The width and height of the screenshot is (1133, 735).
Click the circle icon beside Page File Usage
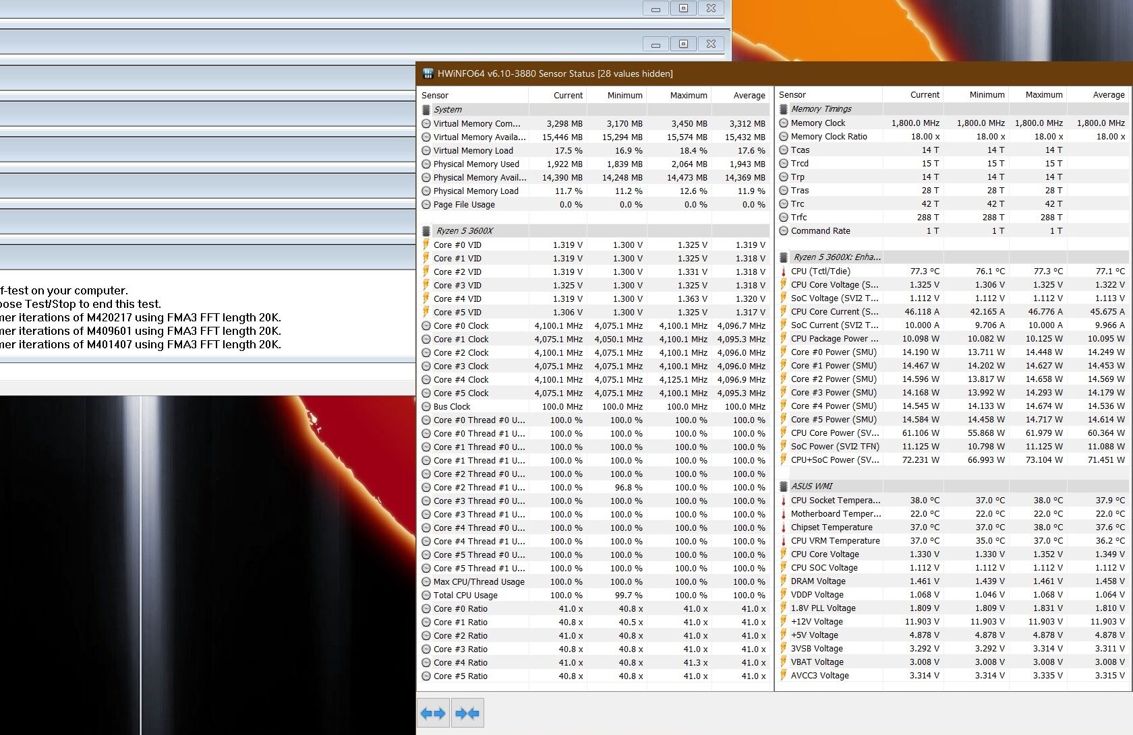[426, 204]
